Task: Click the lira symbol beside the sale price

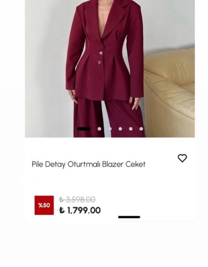Action: point(62,211)
